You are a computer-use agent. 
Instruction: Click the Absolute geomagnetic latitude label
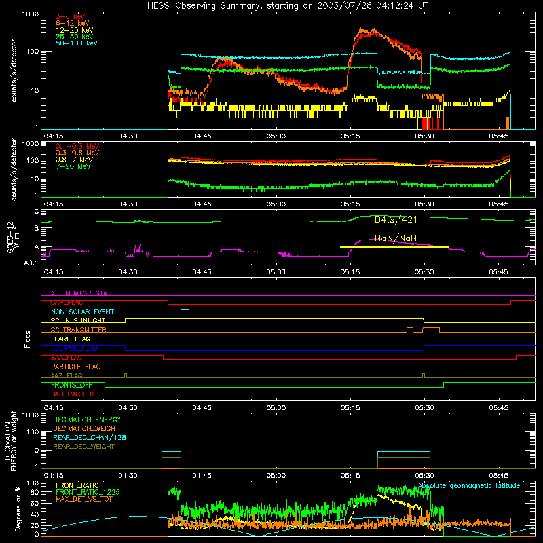pos(469,486)
